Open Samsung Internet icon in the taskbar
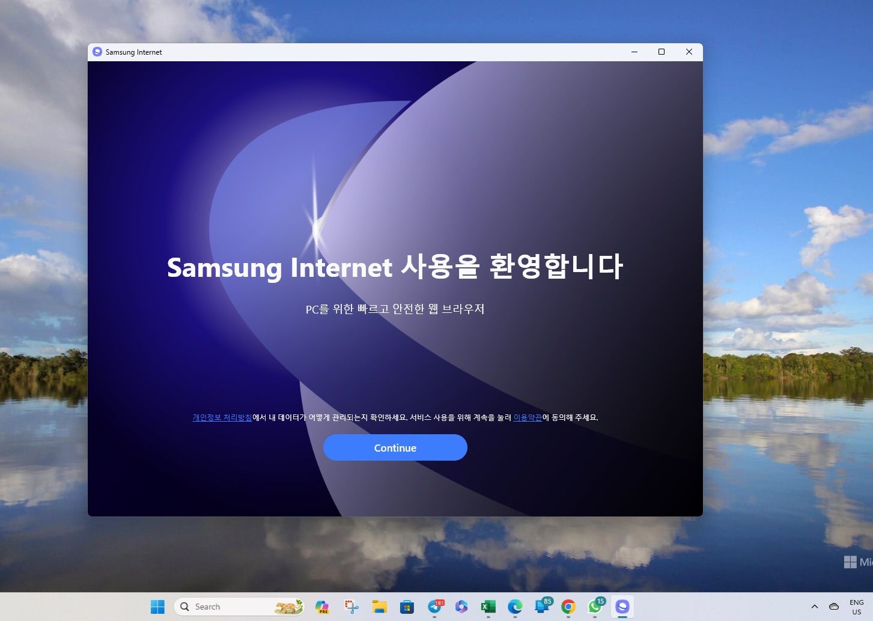 coord(622,607)
